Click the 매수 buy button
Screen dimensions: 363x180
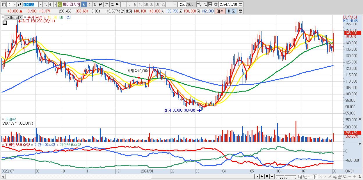point(220,11)
